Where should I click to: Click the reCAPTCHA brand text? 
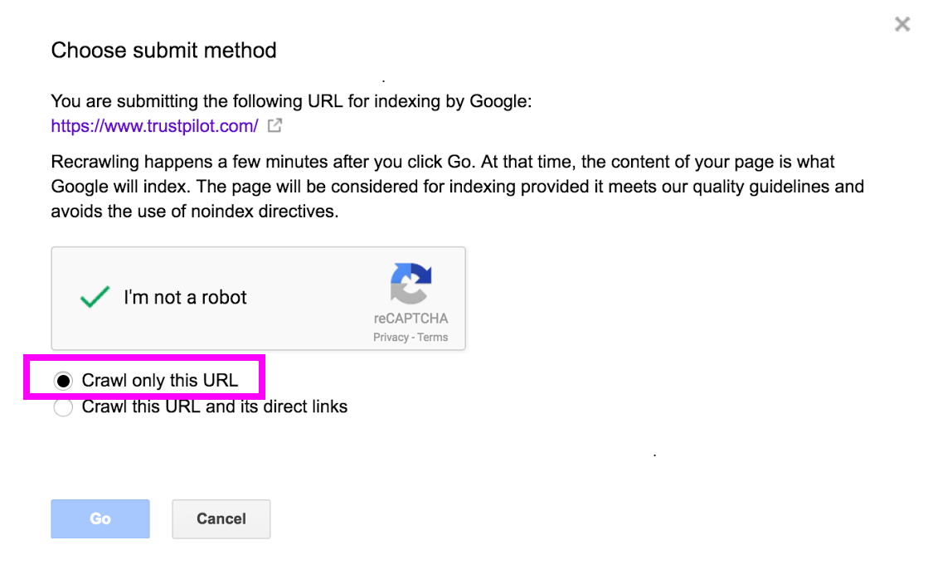pyautogui.click(x=411, y=319)
